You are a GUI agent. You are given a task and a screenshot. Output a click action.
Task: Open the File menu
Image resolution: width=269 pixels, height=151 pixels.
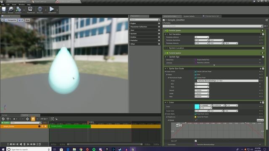point(3,5)
